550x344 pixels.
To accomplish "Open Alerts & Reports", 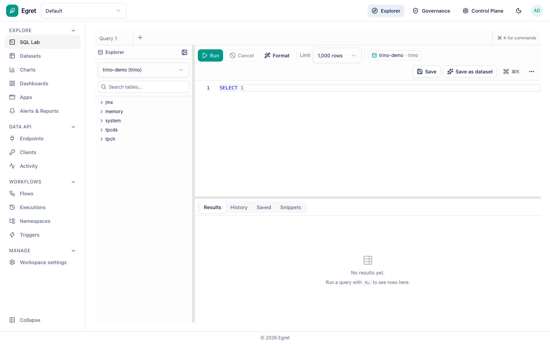I will point(42,111).
